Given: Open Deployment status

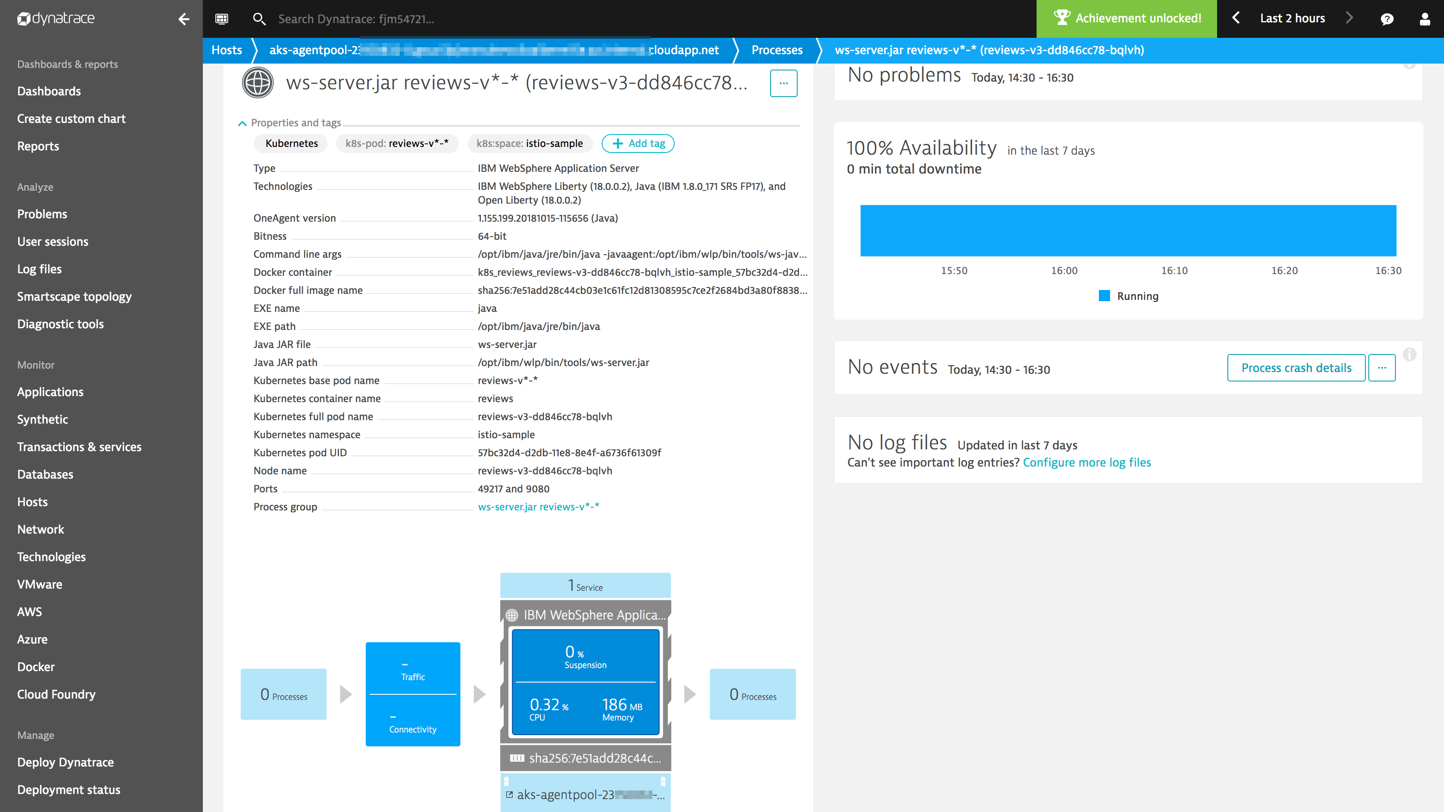Looking at the screenshot, I should tap(68, 790).
